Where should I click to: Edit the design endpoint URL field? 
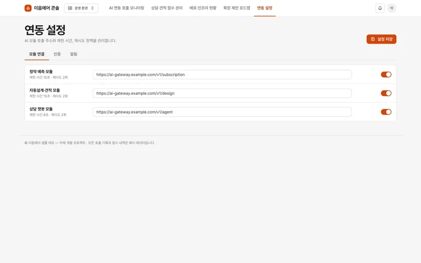click(x=222, y=93)
